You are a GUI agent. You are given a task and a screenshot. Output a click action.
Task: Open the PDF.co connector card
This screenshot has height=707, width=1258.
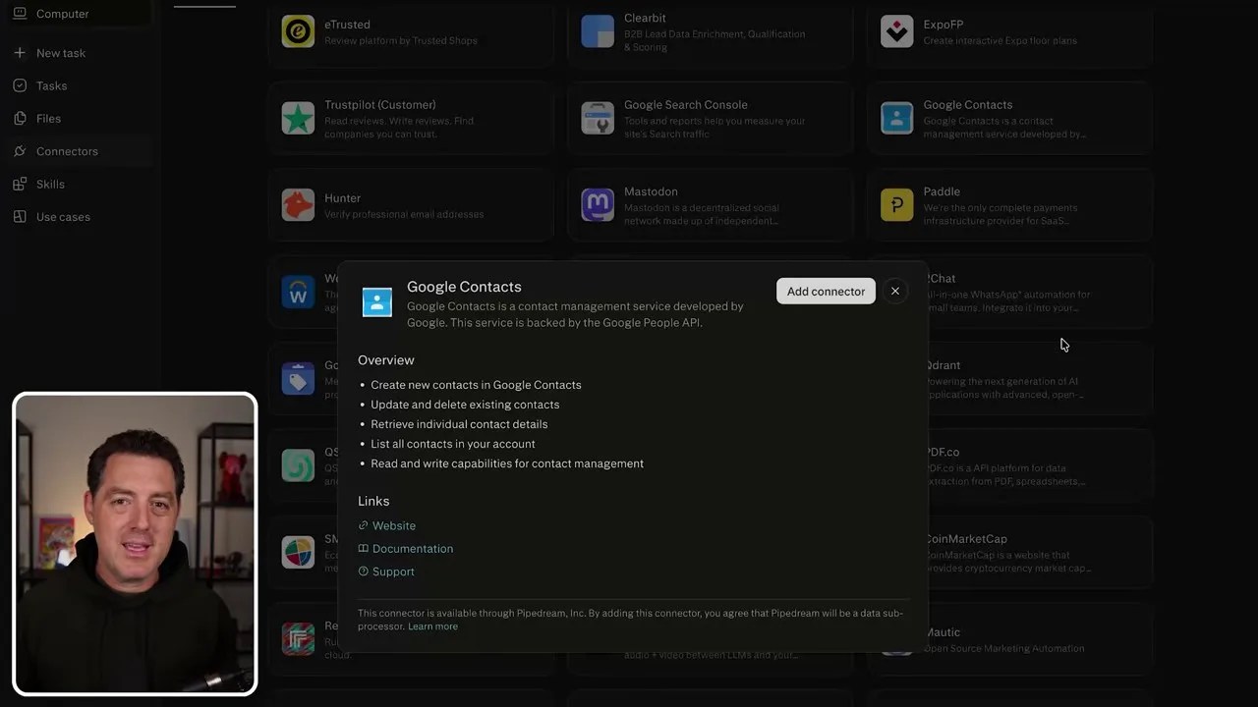click(x=1040, y=465)
